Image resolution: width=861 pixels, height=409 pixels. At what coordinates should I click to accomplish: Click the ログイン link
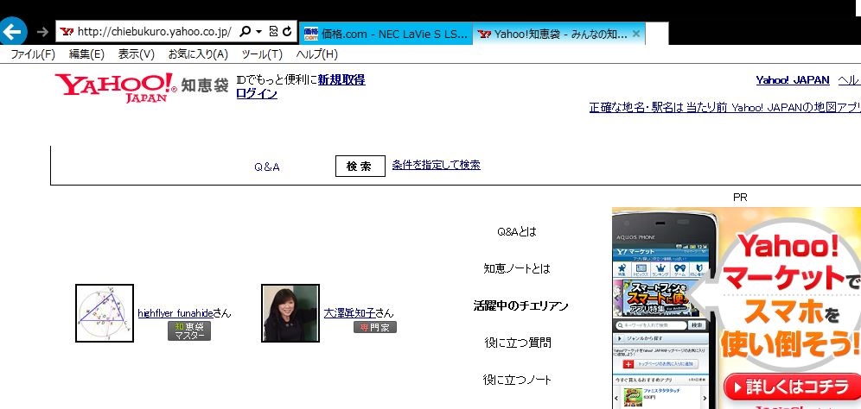(257, 94)
